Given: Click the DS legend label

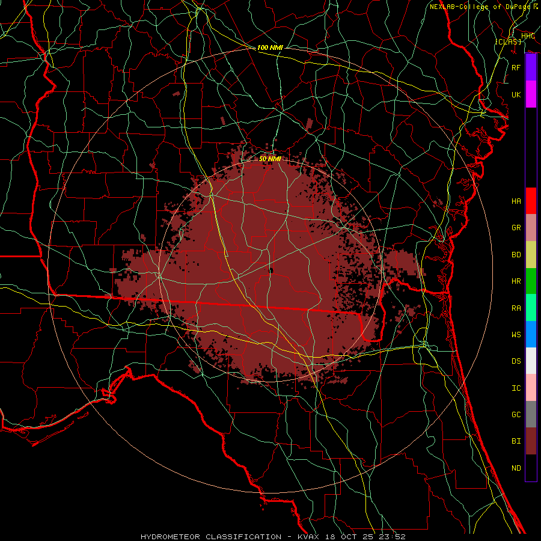Looking at the screenshot, I should (x=516, y=361).
